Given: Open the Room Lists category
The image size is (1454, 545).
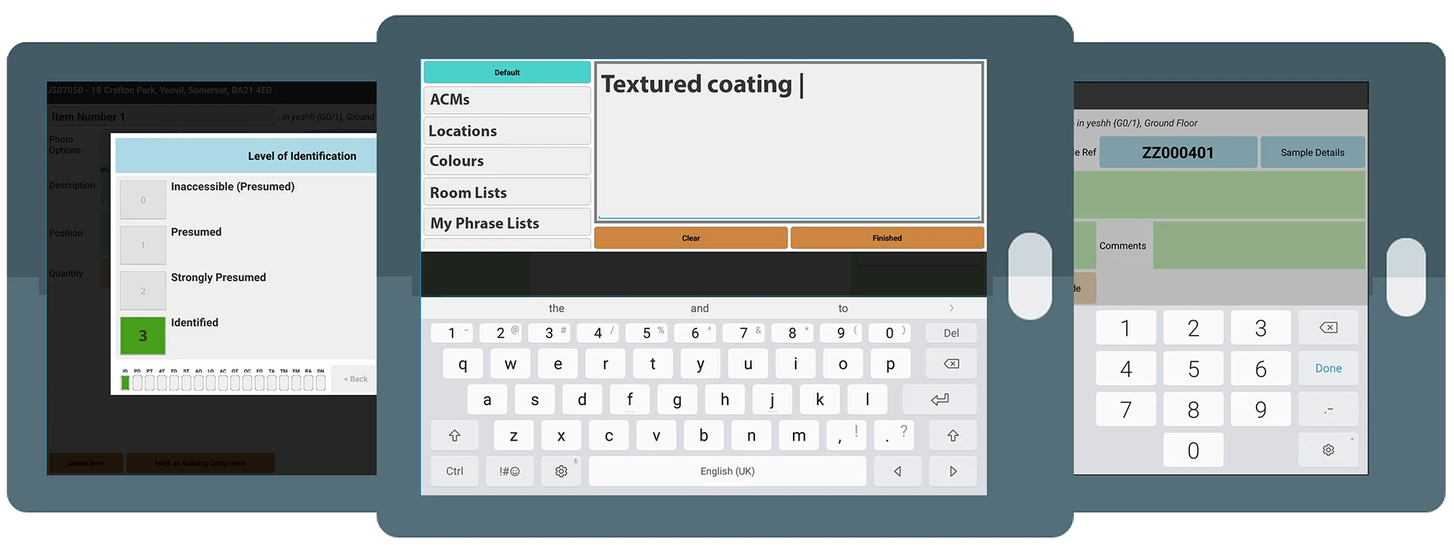Looking at the screenshot, I should coord(507,192).
